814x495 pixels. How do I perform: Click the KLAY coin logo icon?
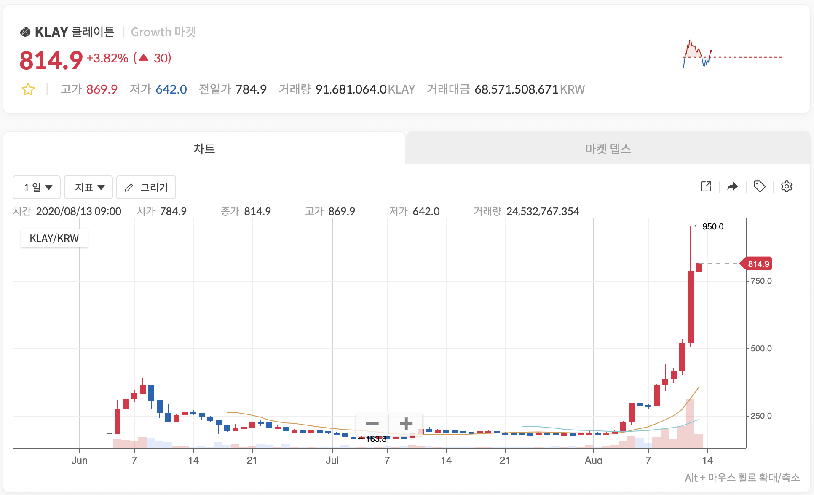[x=25, y=32]
